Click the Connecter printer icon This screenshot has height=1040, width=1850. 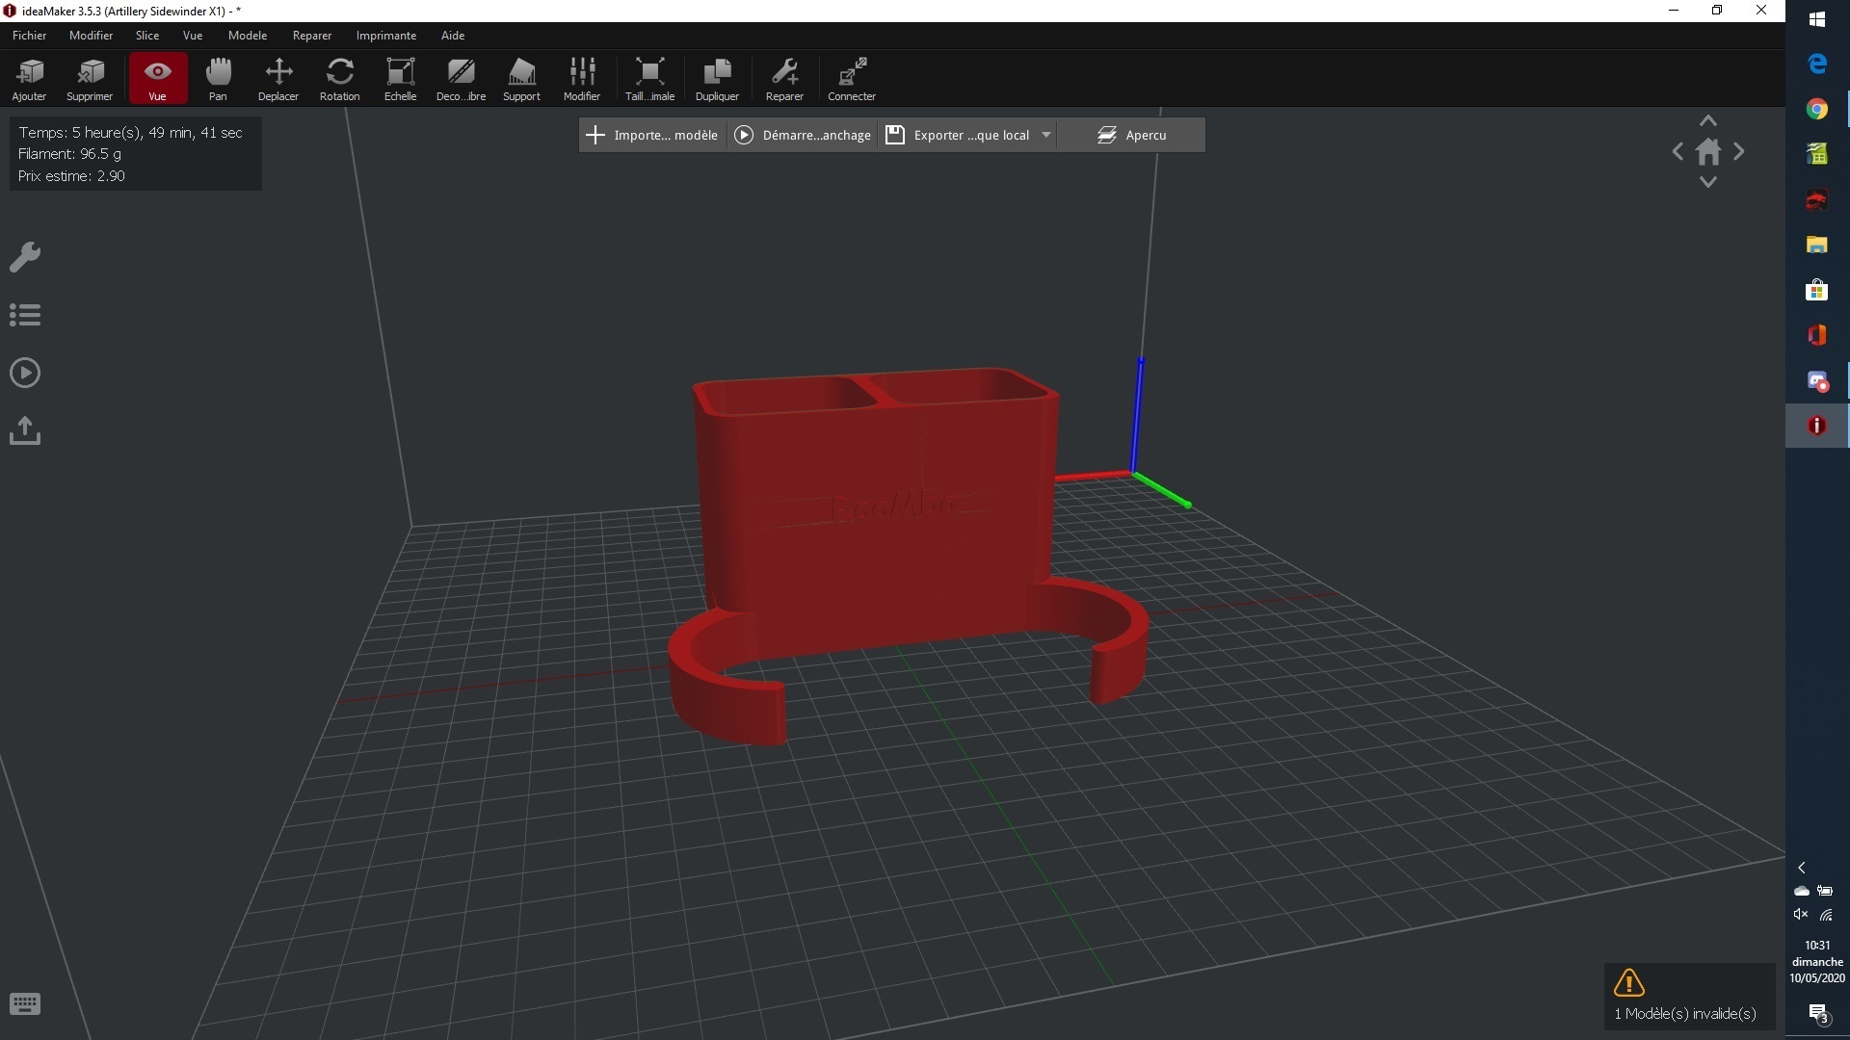coord(852,79)
